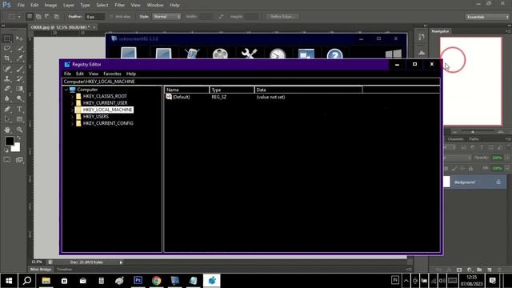This screenshot has height=288, width=512.
Task: Select the Zoom tool
Action: (19, 130)
